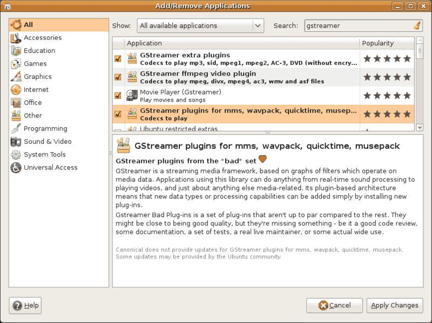Click the Movie Player application icon
432x323 pixels.
click(132, 96)
